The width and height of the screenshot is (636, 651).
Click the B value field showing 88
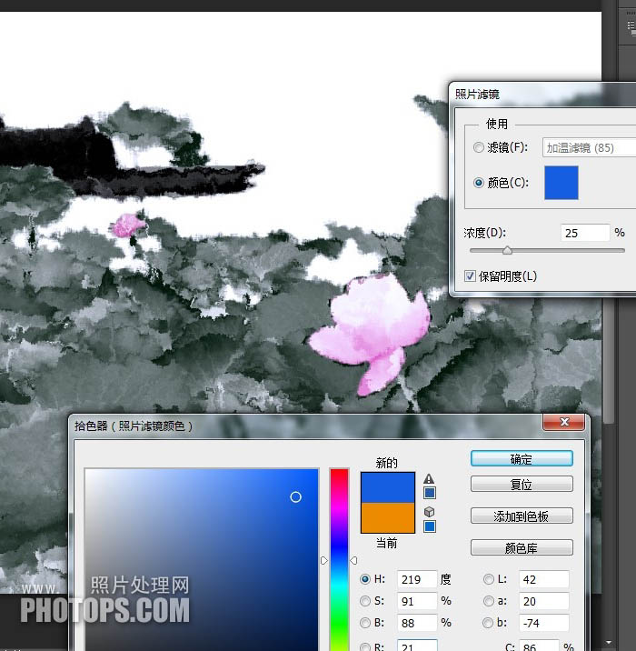click(x=417, y=623)
